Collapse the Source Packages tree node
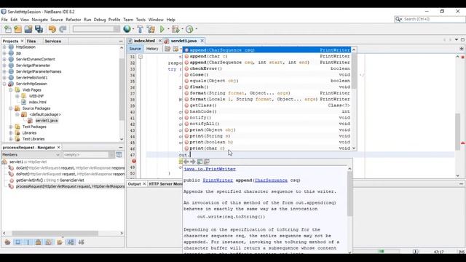This screenshot has width=466, height=262. pyautogui.click(x=11, y=108)
